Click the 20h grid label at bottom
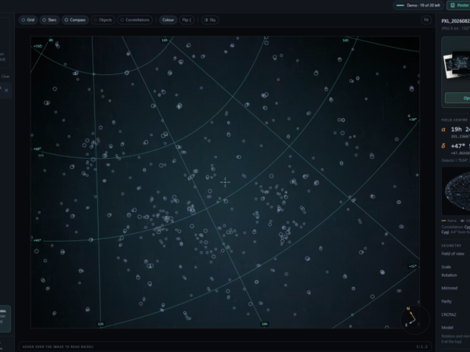This screenshot has width=470, height=352. (x=265, y=324)
